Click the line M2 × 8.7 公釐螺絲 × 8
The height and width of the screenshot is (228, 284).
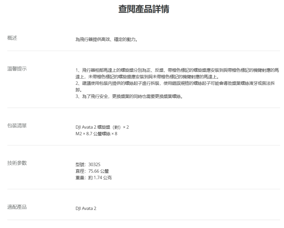[96, 134]
